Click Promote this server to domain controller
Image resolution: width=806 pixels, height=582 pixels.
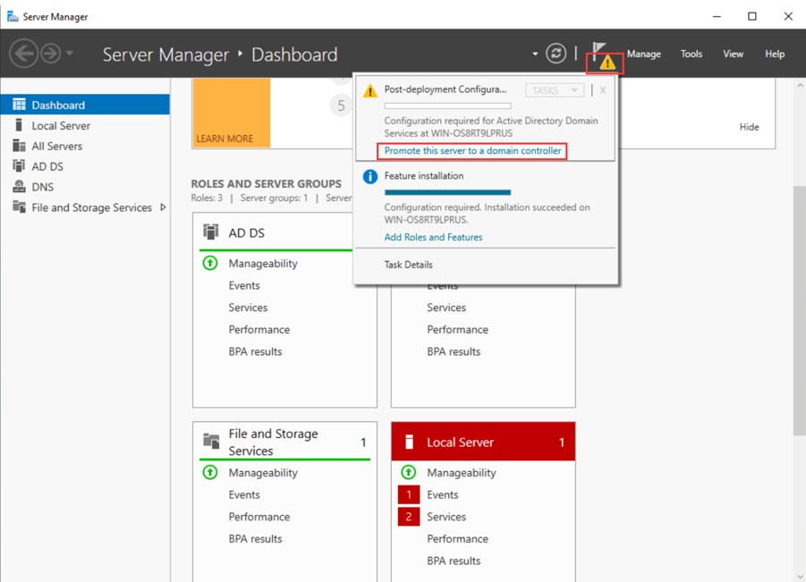tap(472, 151)
